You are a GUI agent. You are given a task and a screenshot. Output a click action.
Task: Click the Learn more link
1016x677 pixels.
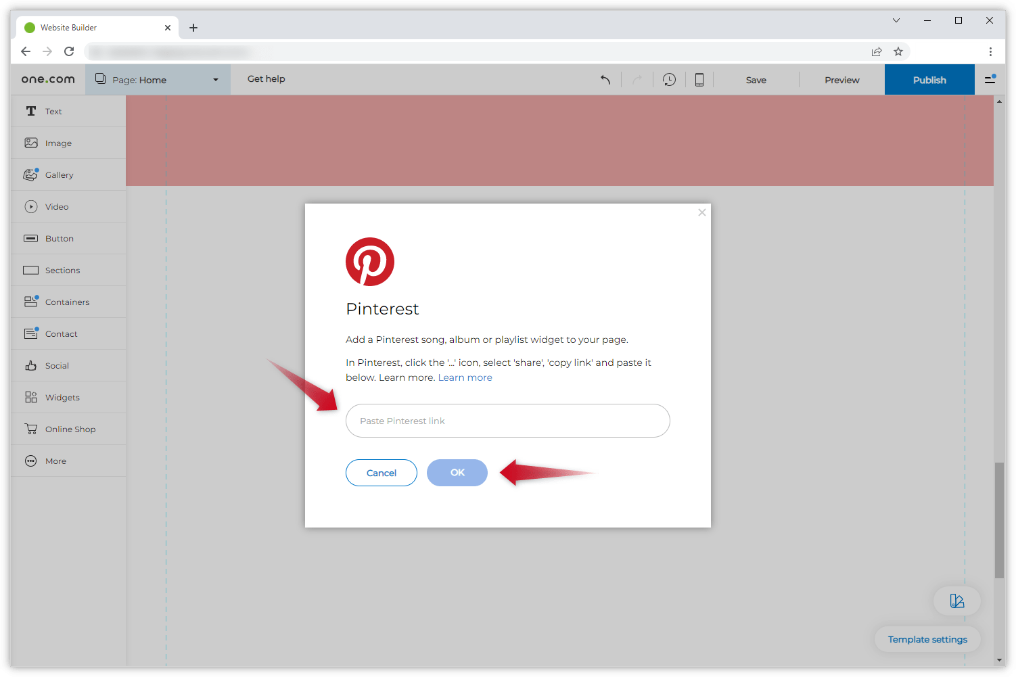click(465, 377)
